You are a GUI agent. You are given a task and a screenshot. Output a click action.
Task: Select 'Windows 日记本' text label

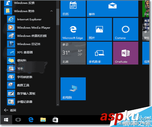click(x=29, y=44)
